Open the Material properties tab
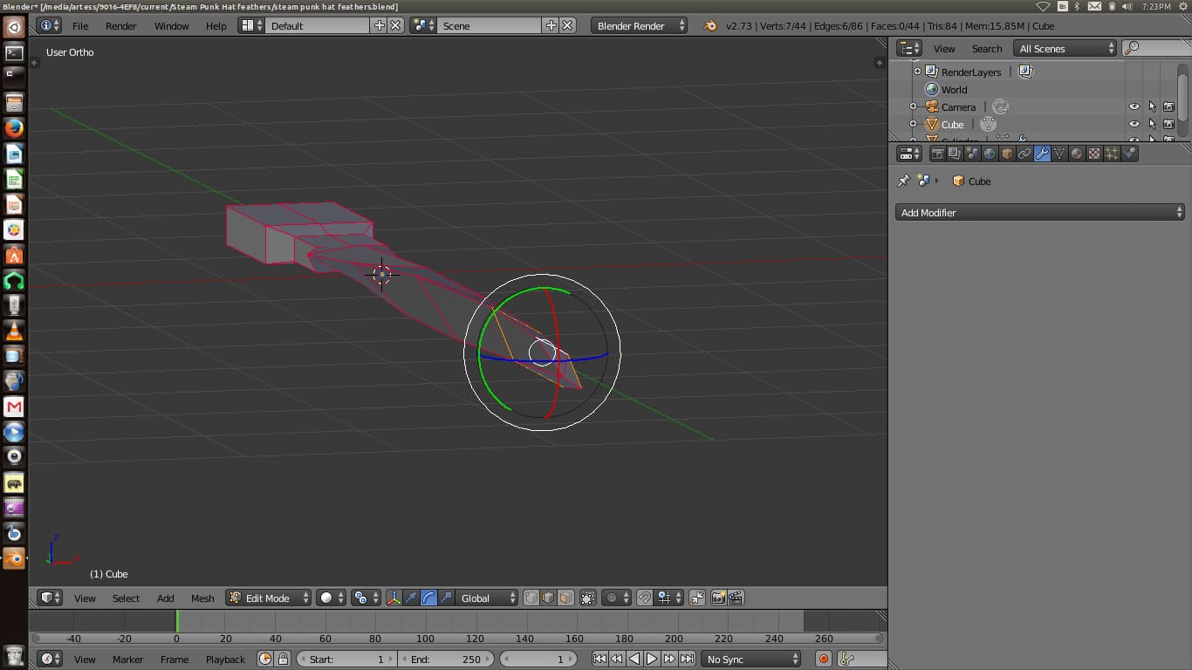1192x670 pixels. pos(1078,153)
